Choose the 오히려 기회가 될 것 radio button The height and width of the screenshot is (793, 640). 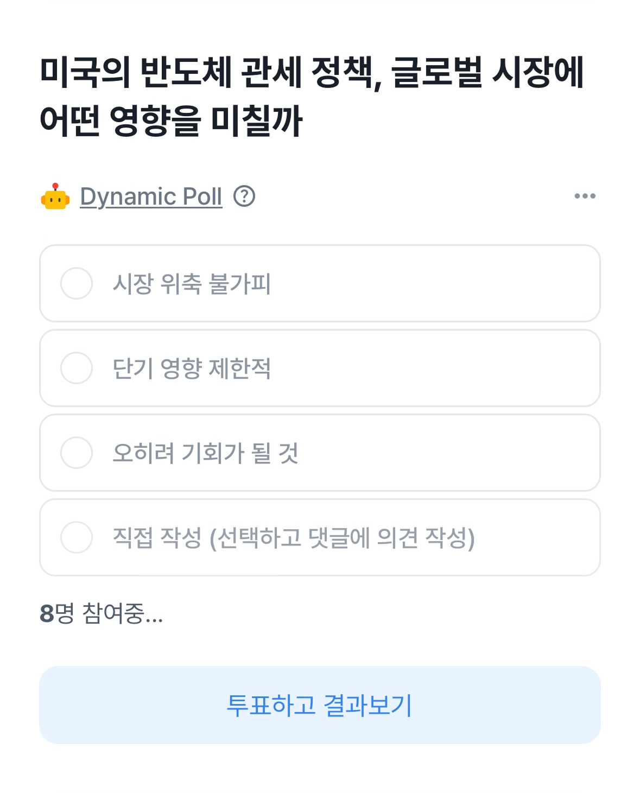pyautogui.click(x=77, y=453)
